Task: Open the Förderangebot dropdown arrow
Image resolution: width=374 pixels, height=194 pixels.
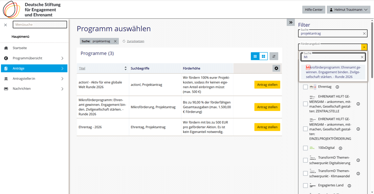Action: click(364, 47)
